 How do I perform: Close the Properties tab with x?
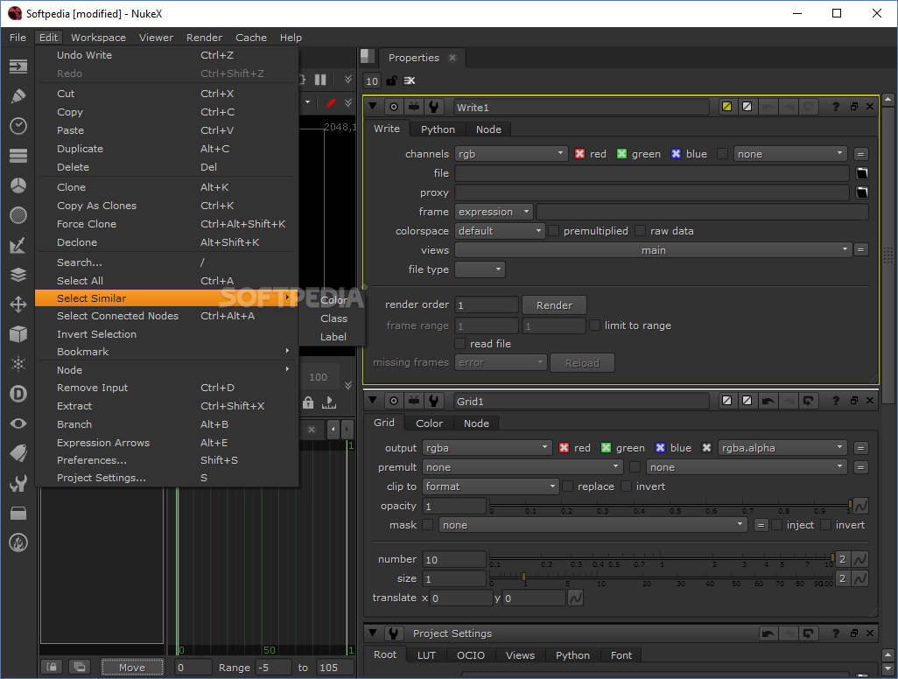[453, 58]
